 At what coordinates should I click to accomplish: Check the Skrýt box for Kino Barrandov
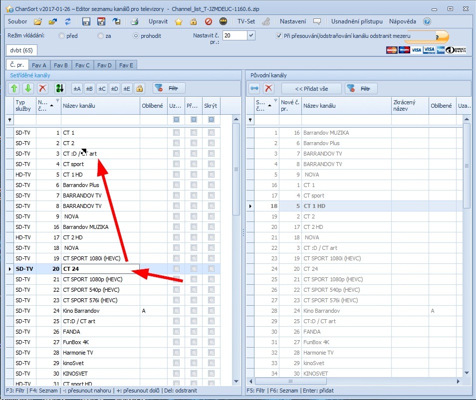pos(211,310)
